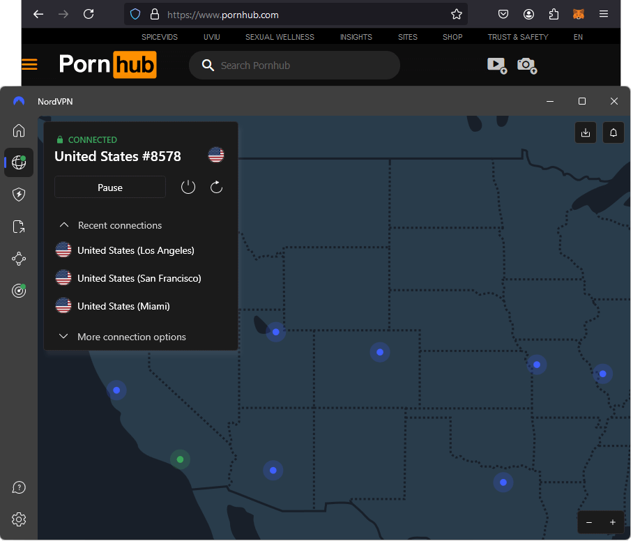
Task: Open SHOP menu item
Action: pos(452,37)
